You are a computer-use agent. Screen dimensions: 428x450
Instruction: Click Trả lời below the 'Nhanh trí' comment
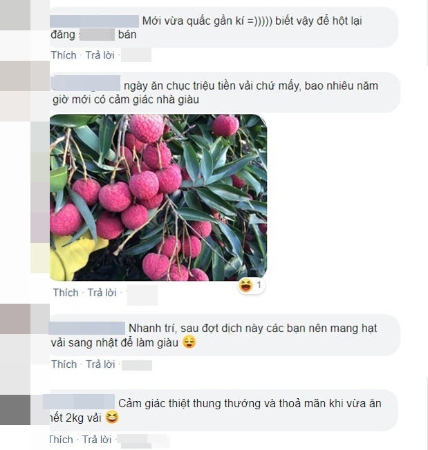(101, 364)
